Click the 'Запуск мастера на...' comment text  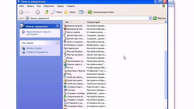click(97, 55)
